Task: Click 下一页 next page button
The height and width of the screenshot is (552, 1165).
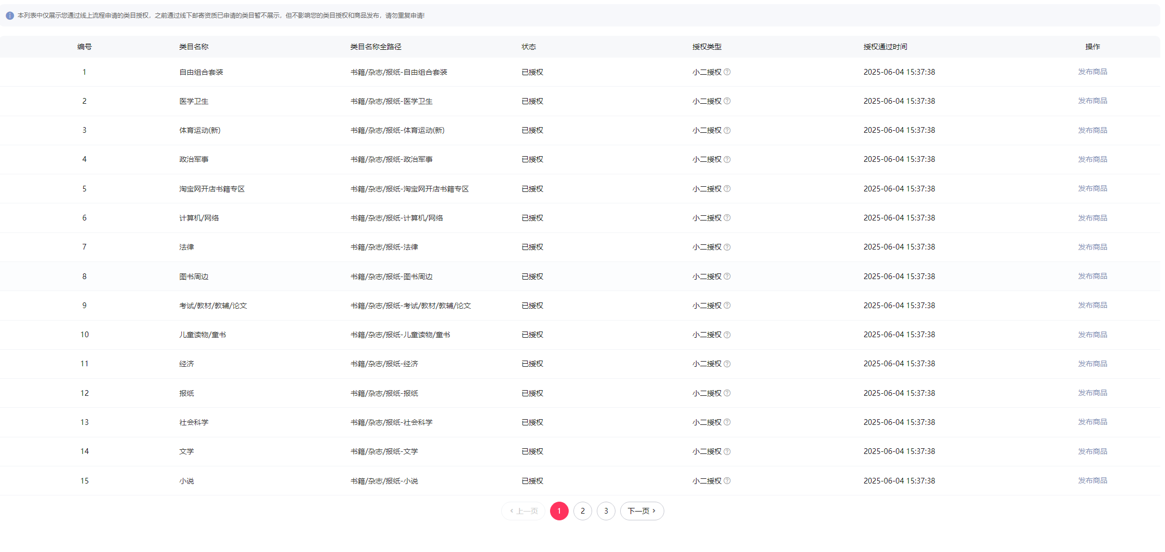Action: point(641,511)
